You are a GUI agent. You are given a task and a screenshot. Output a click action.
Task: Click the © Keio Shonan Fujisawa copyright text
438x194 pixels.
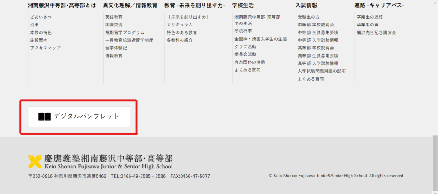click(336, 176)
